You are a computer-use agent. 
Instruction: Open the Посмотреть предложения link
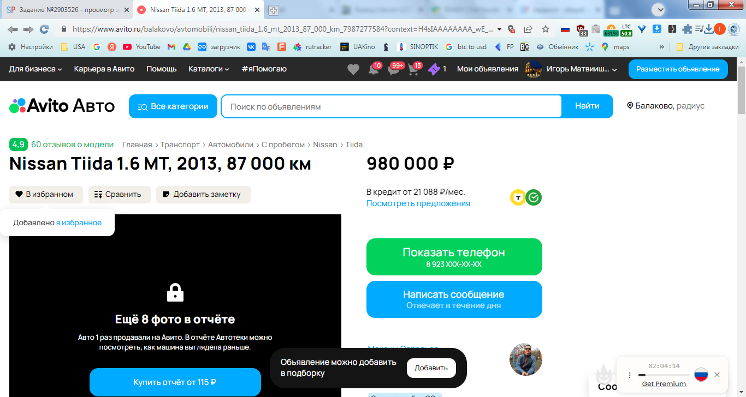pyautogui.click(x=418, y=203)
